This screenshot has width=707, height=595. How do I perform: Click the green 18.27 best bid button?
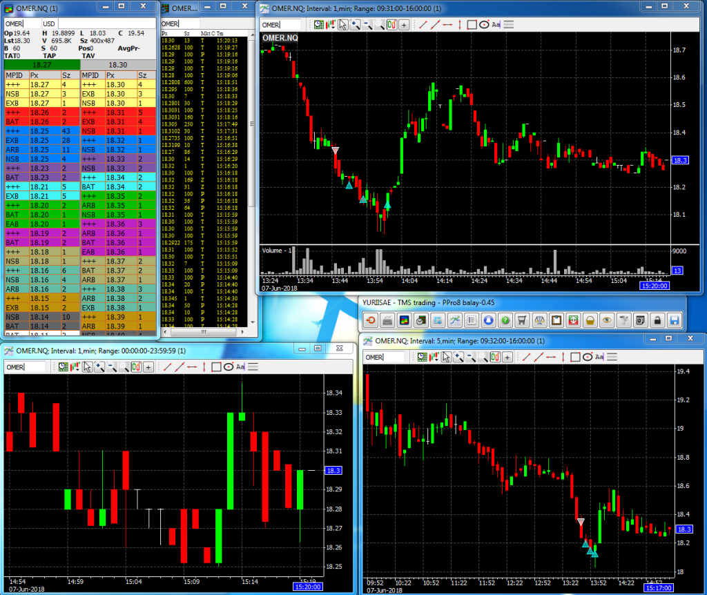41,64
